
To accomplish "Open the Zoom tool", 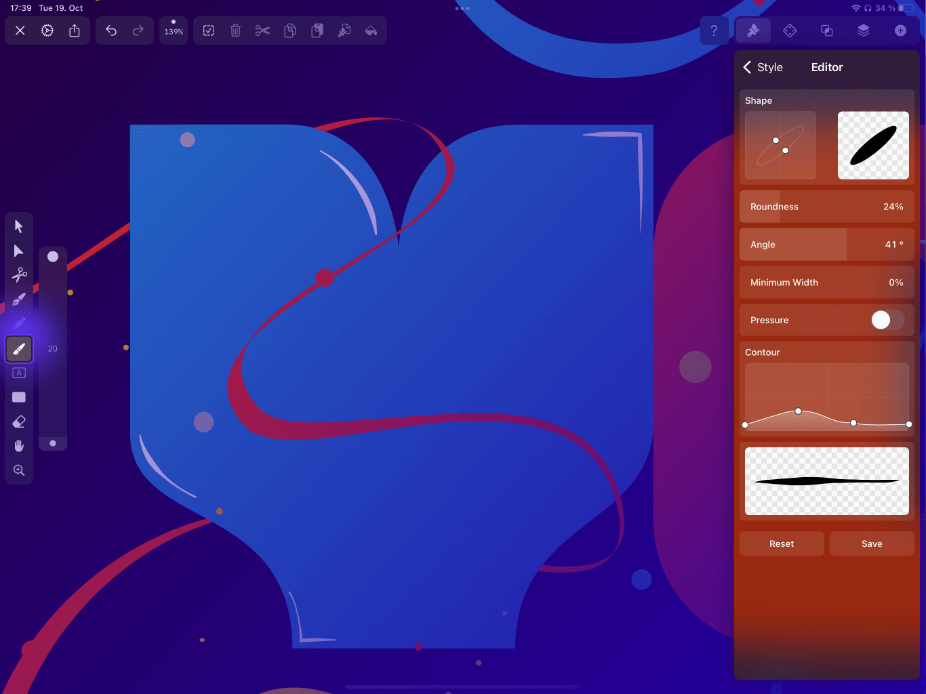I will 19,470.
